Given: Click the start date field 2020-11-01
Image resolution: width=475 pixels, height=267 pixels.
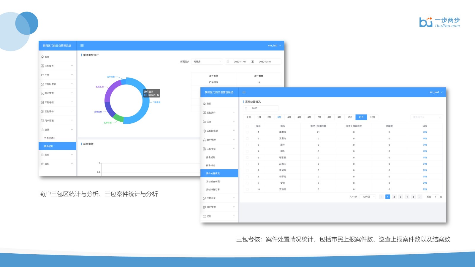Looking at the screenshot, I should pyautogui.click(x=240, y=62).
